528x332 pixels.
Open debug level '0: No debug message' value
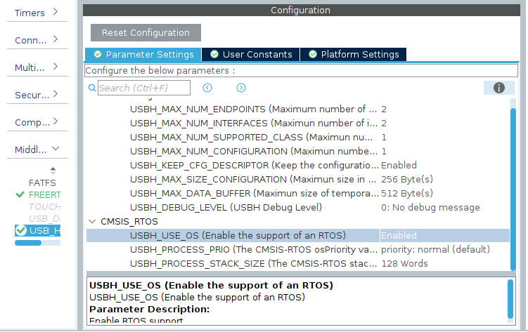pyautogui.click(x=430, y=208)
